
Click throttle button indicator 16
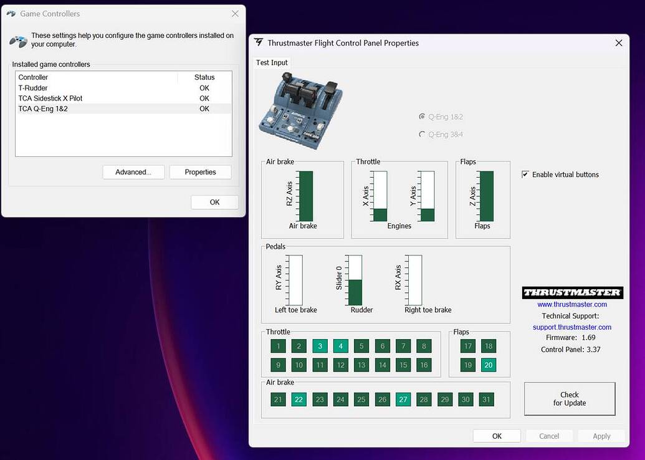point(424,365)
